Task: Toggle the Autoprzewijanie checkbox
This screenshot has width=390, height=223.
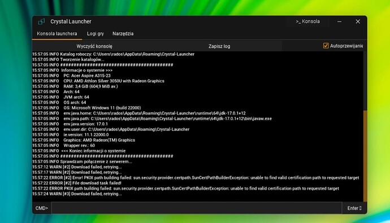Action: (326, 46)
